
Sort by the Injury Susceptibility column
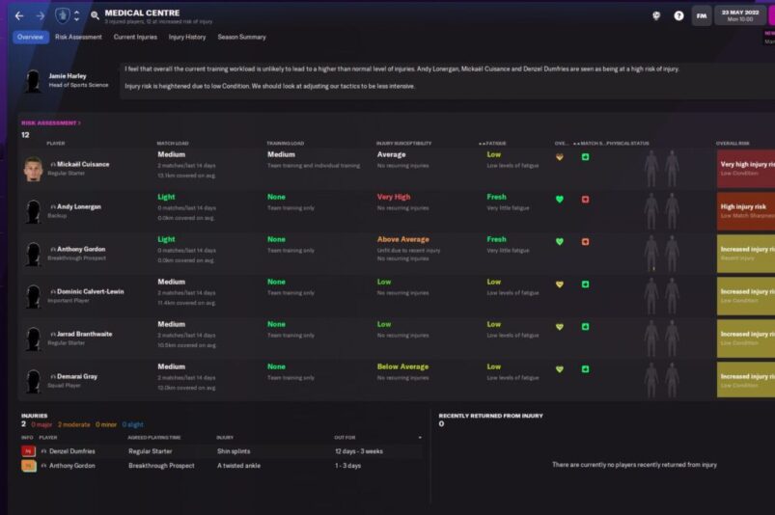(403, 143)
